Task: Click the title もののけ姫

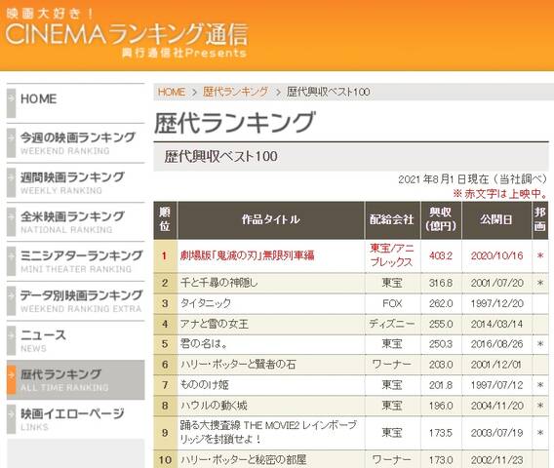Action: tap(205, 385)
